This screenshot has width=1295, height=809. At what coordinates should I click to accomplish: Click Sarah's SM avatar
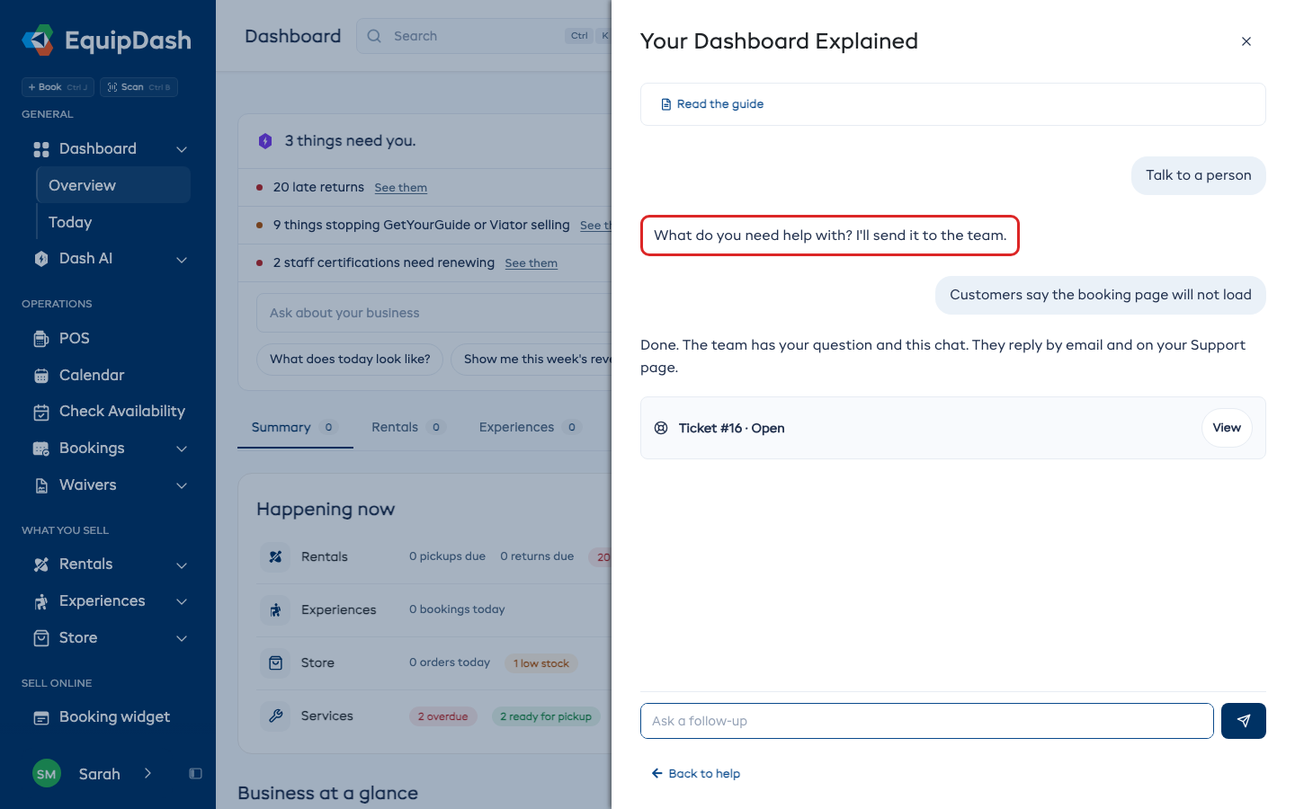pos(47,773)
